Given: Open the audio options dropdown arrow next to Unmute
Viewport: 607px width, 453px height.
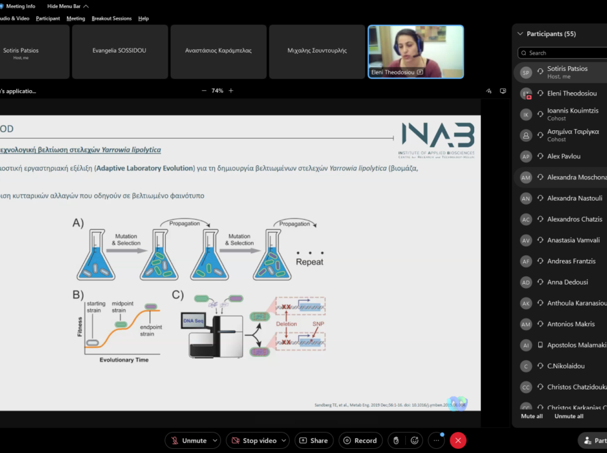Looking at the screenshot, I should click(x=216, y=441).
